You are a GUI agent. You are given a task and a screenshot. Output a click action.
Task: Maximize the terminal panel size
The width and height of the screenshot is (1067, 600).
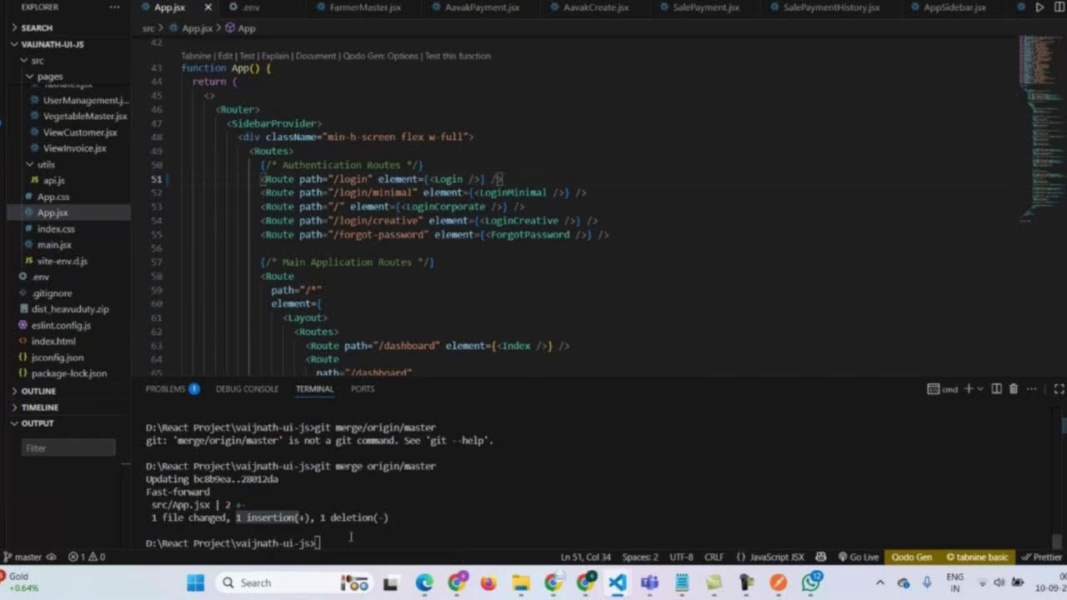coord(1059,389)
